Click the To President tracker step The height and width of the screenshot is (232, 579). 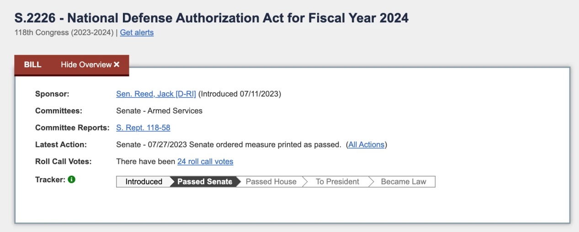pos(337,182)
